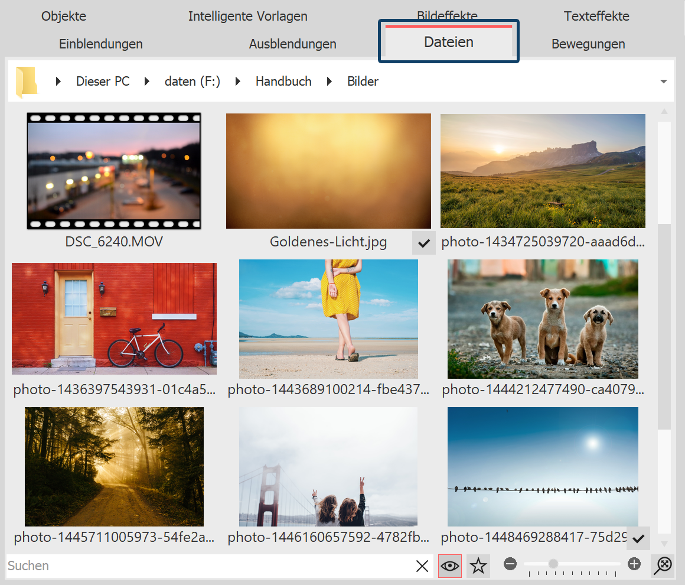Open the Einblendungen tab
The width and height of the screenshot is (685, 585).
pyautogui.click(x=100, y=44)
